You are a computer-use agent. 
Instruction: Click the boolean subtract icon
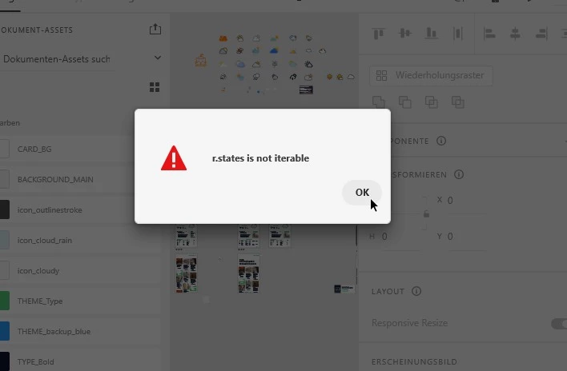pyautogui.click(x=404, y=102)
